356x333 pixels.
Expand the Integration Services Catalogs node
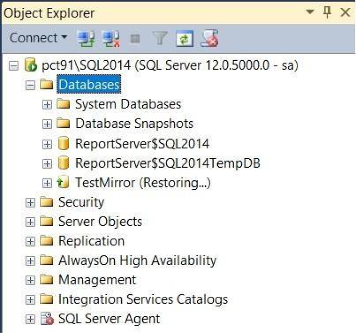point(30,300)
